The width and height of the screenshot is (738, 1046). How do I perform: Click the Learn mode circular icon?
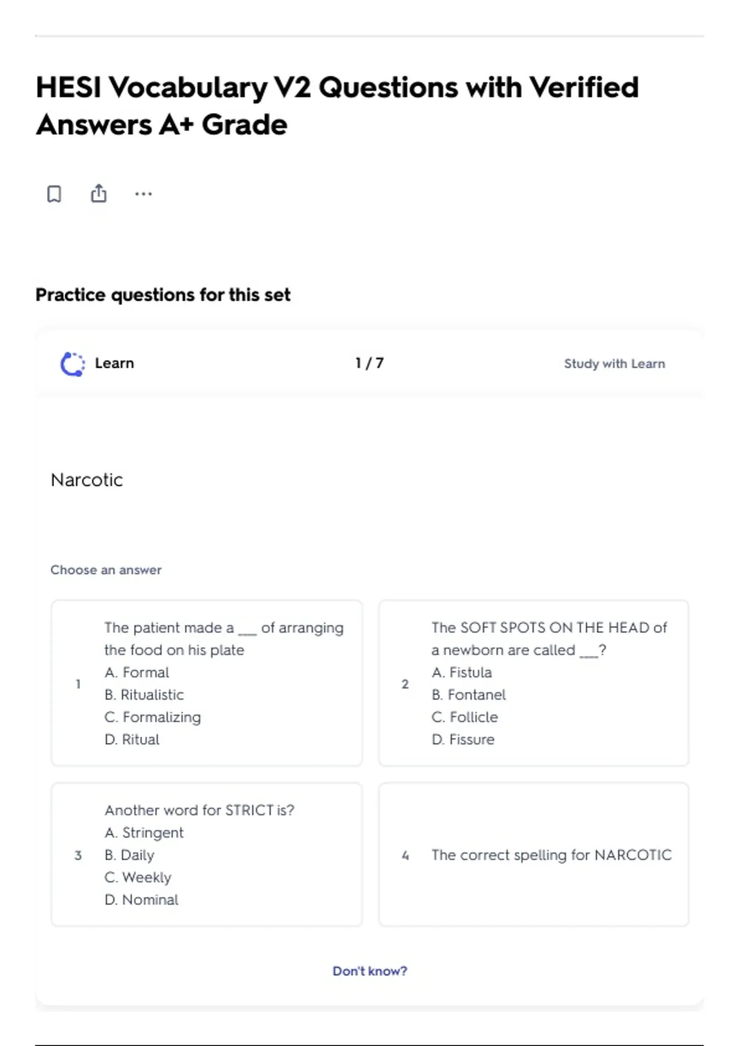click(73, 364)
